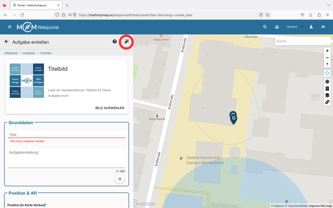This screenshot has height=208, width=333.
Task: Reset map bearing with compass button
Action: [327, 64]
